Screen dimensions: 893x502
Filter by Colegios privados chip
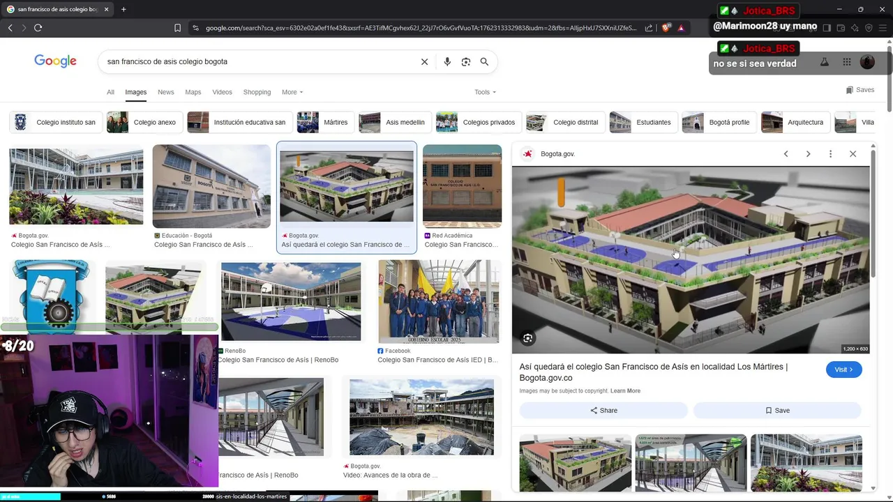click(479, 122)
